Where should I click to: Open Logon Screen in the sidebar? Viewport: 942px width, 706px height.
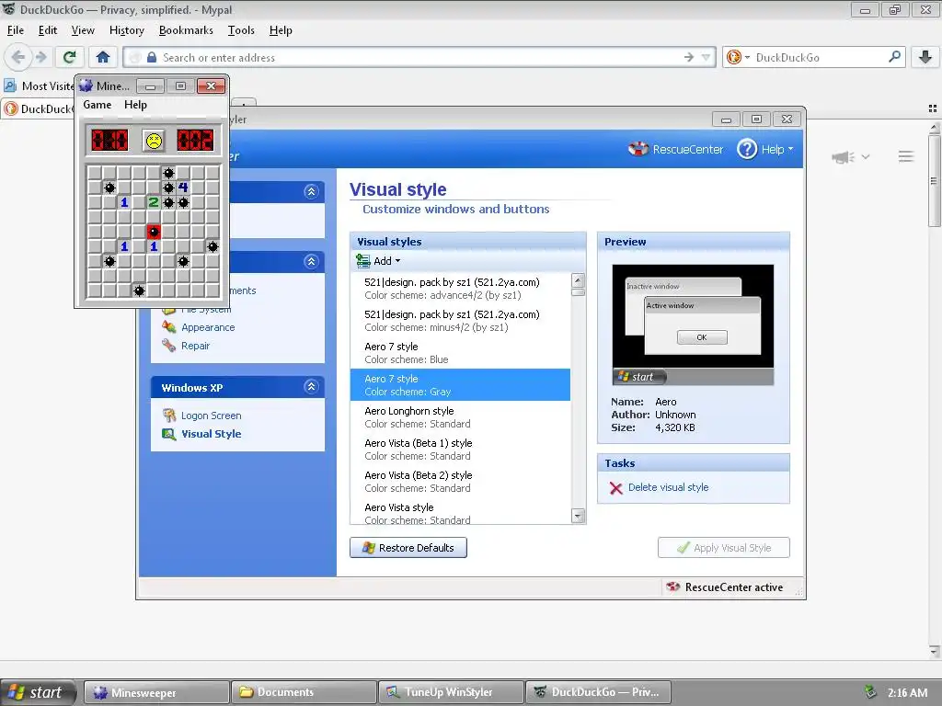point(212,416)
